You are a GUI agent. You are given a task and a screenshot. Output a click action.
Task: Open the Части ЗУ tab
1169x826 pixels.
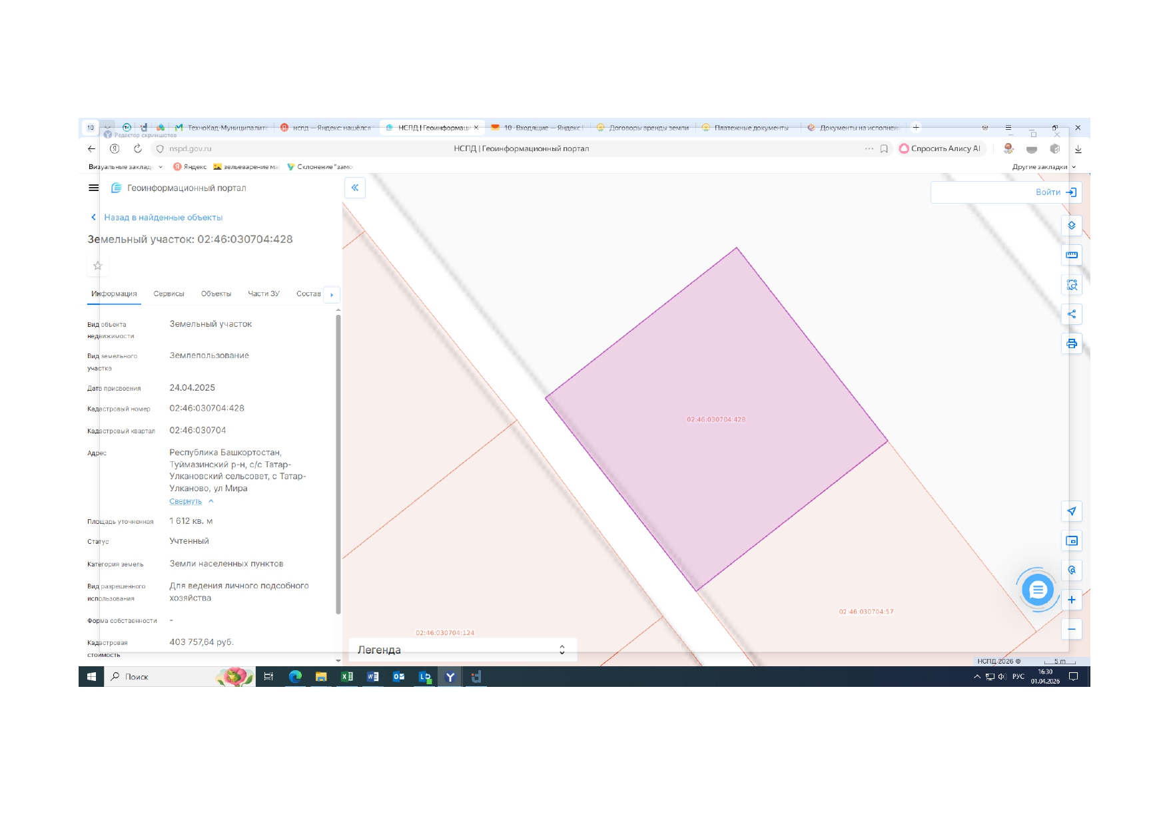264,294
